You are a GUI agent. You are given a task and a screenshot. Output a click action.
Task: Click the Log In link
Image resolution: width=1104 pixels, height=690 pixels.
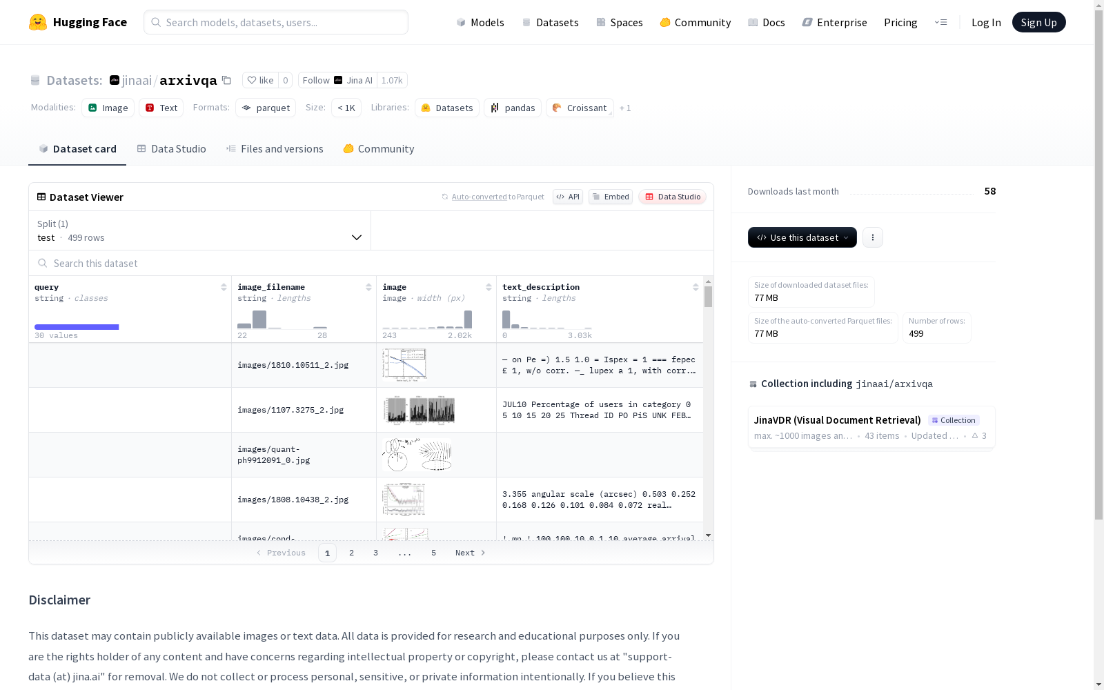click(x=986, y=22)
